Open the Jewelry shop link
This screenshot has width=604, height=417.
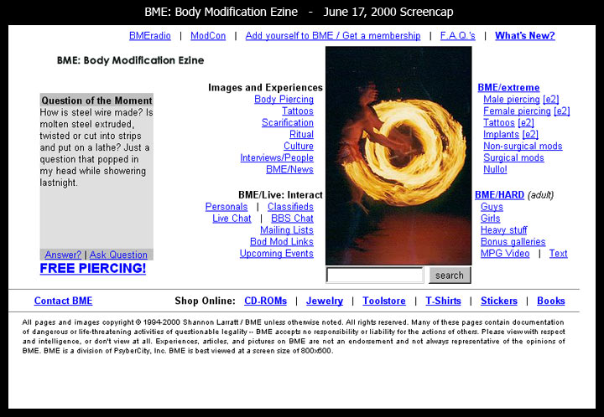pos(325,301)
